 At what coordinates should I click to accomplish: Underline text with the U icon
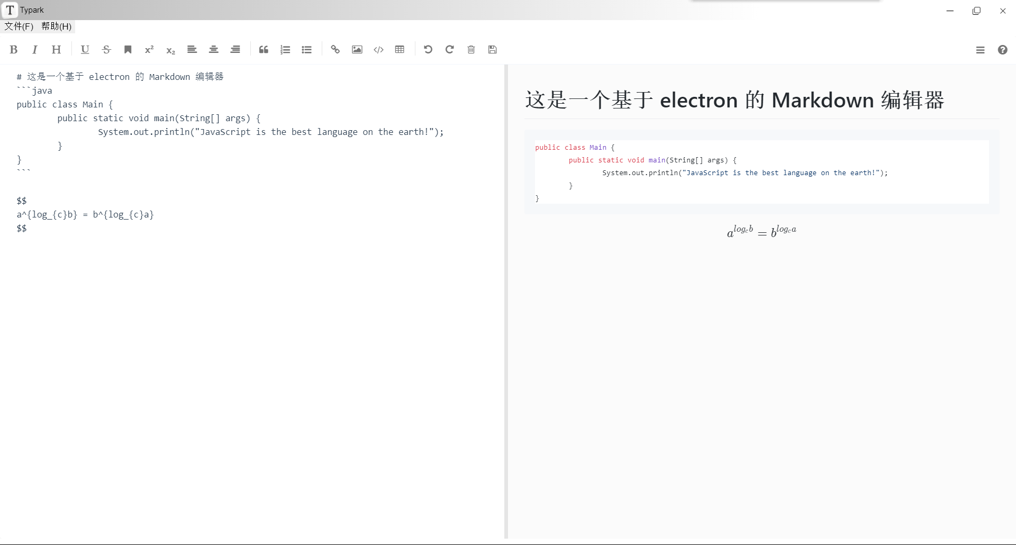[85, 50]
